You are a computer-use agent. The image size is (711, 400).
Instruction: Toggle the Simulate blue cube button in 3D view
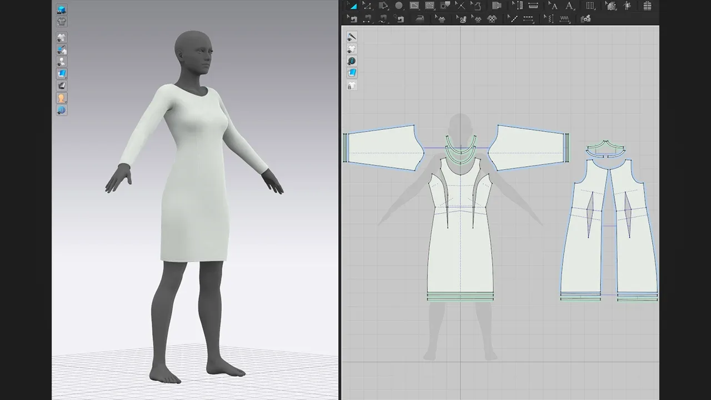pyautogui.click(x=62, y=9)
